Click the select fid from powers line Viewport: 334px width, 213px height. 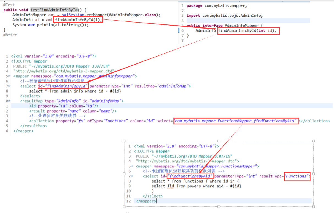197,186
